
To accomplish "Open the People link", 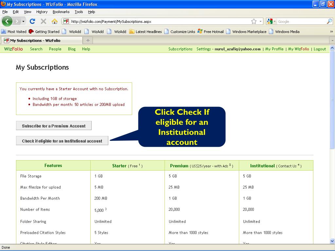I will click(x=55, y=49).
